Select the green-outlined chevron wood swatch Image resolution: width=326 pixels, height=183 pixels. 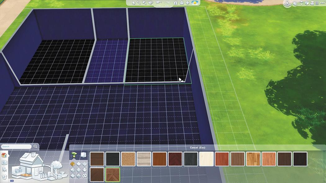point(113,175)
